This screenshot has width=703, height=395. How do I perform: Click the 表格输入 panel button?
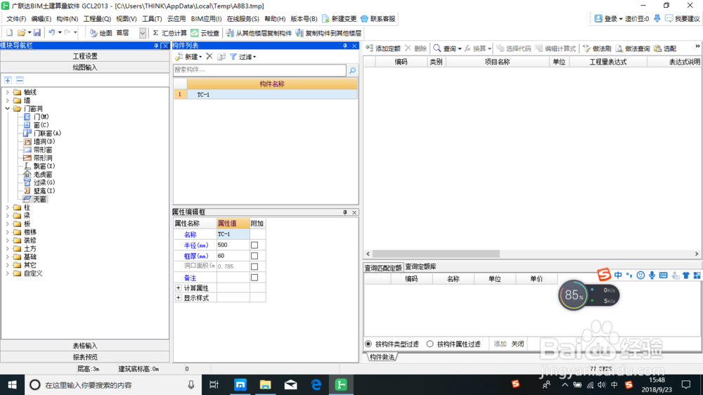pos(85,346)
